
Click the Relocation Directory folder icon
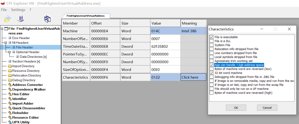[x=10, y=75]
